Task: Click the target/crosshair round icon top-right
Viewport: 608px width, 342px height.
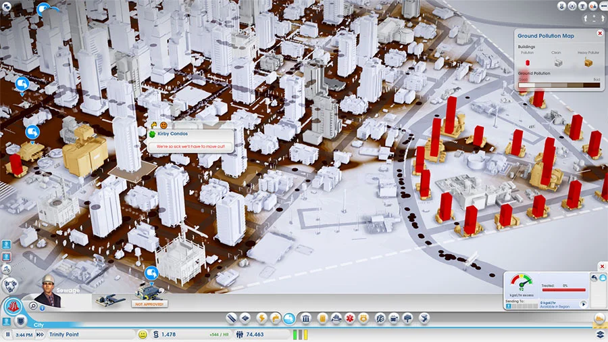Action: (572, 6)
